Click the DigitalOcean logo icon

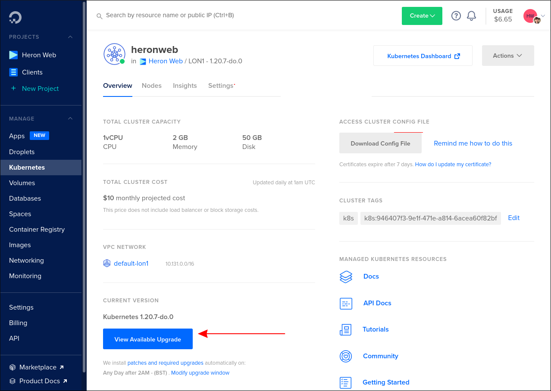[15, 17]
